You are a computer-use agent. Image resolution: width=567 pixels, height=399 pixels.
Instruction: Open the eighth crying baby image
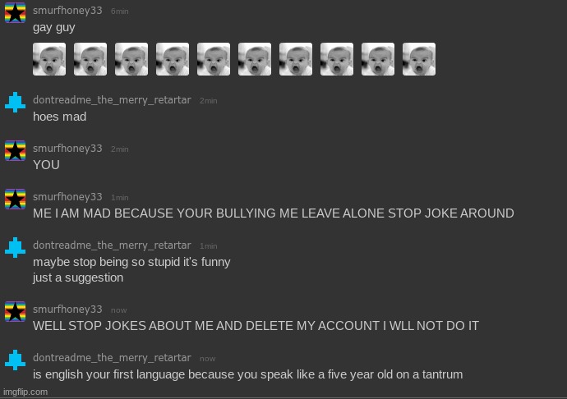click(337, 59)
